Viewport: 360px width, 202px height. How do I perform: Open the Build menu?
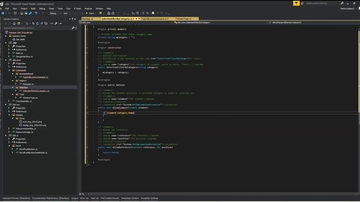click(33, 8)
